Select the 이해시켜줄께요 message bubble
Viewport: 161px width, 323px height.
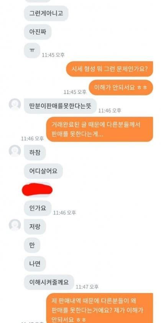coord(49,282)
